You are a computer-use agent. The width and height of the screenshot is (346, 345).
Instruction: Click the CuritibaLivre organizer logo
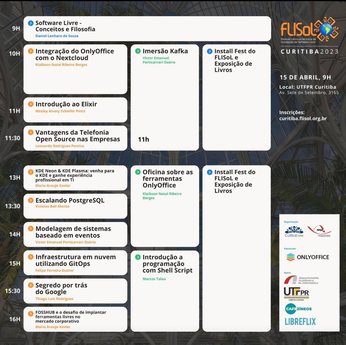(294, 232)
